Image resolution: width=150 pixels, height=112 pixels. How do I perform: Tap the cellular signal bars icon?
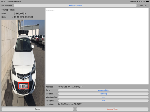[x=131, y=1]
